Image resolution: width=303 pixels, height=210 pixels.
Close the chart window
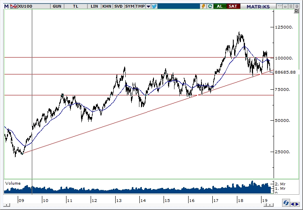tap(297, 6)
